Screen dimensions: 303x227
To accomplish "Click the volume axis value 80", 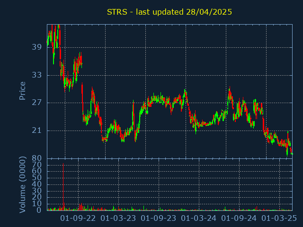I will (x=37, y=158).
